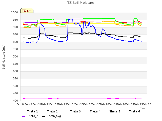The height and width of the screenshot is (121, 162).
Task: Click the 950 y-axis tick label
Action: coord(15,20)
